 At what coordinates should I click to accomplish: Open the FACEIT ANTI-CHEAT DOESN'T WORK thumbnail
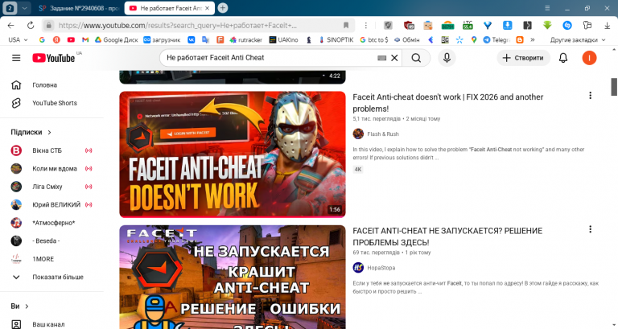coord(233,154)
